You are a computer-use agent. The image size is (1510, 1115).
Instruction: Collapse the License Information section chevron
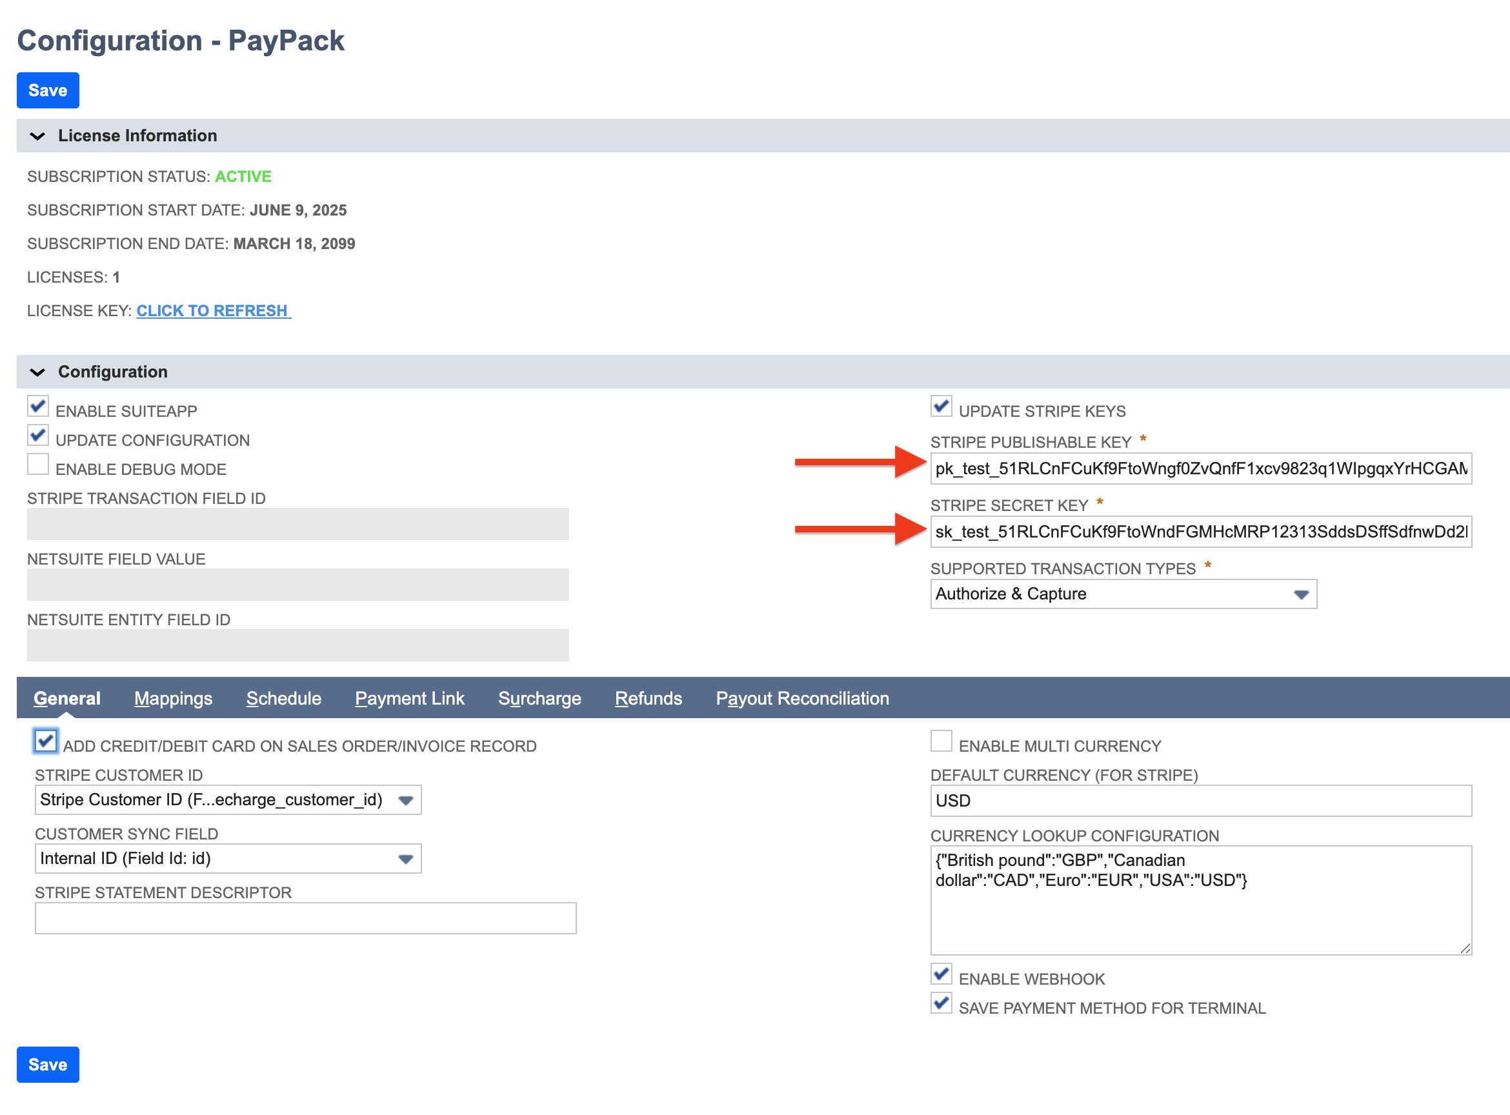pyautogui.click(x=38, y=136)
